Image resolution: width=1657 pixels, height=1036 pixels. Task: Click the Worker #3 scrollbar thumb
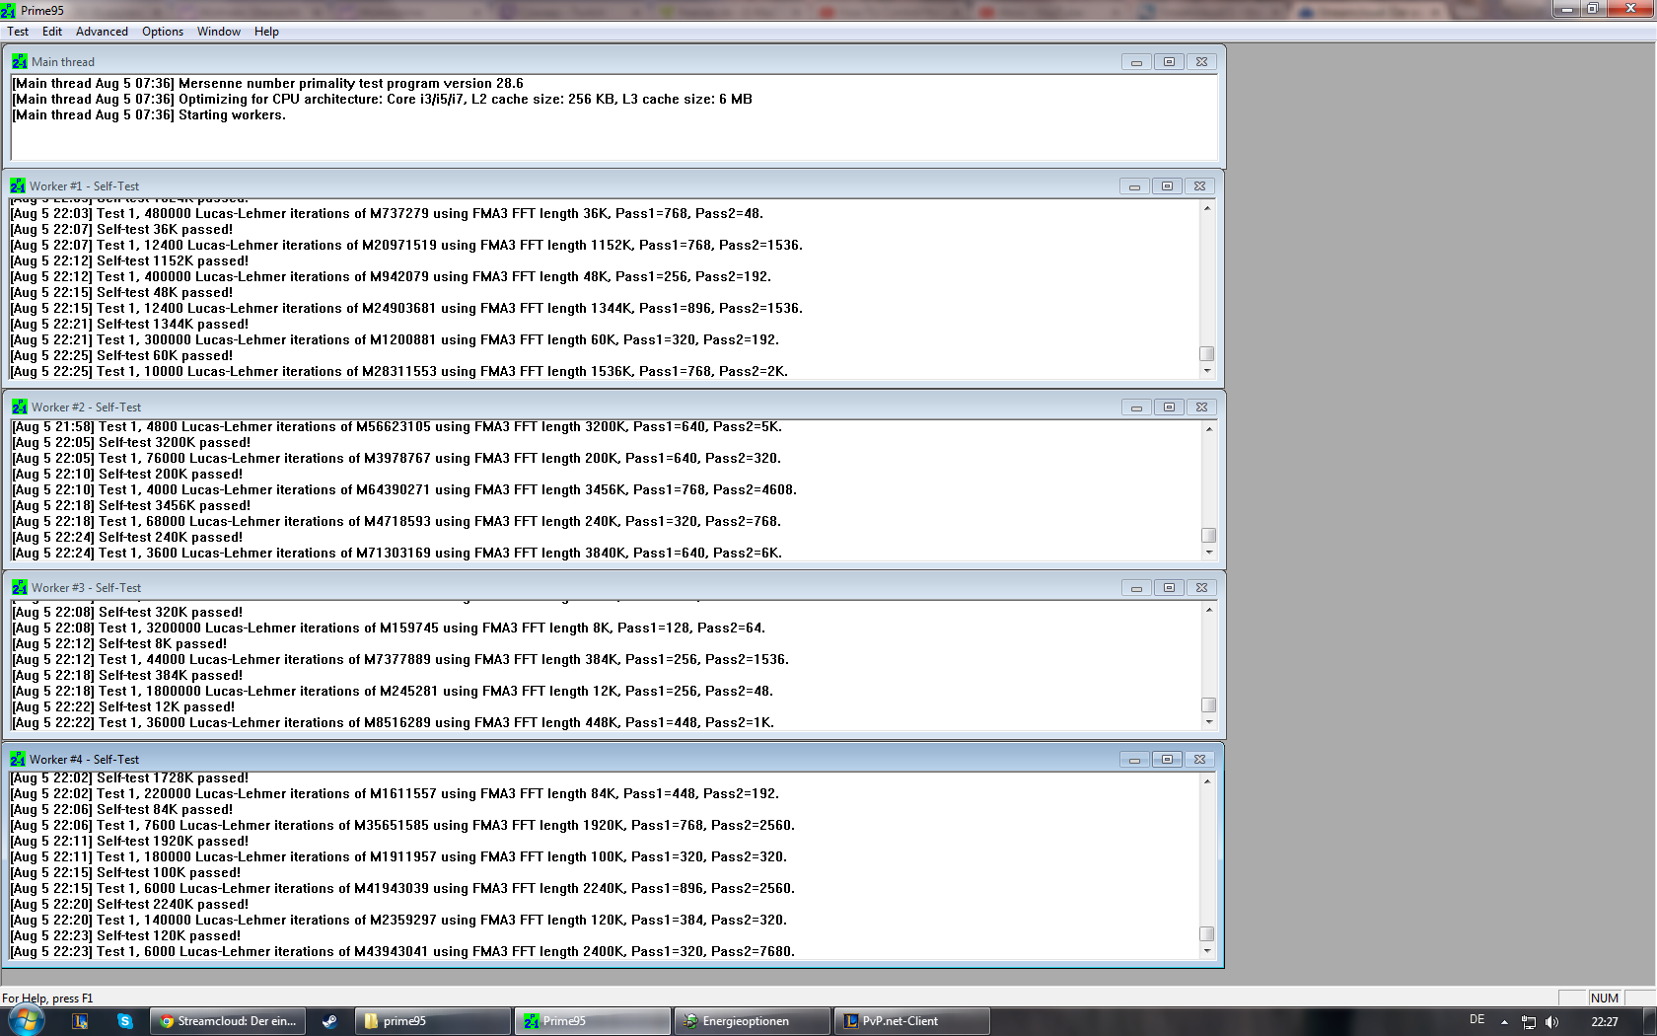1209,704
